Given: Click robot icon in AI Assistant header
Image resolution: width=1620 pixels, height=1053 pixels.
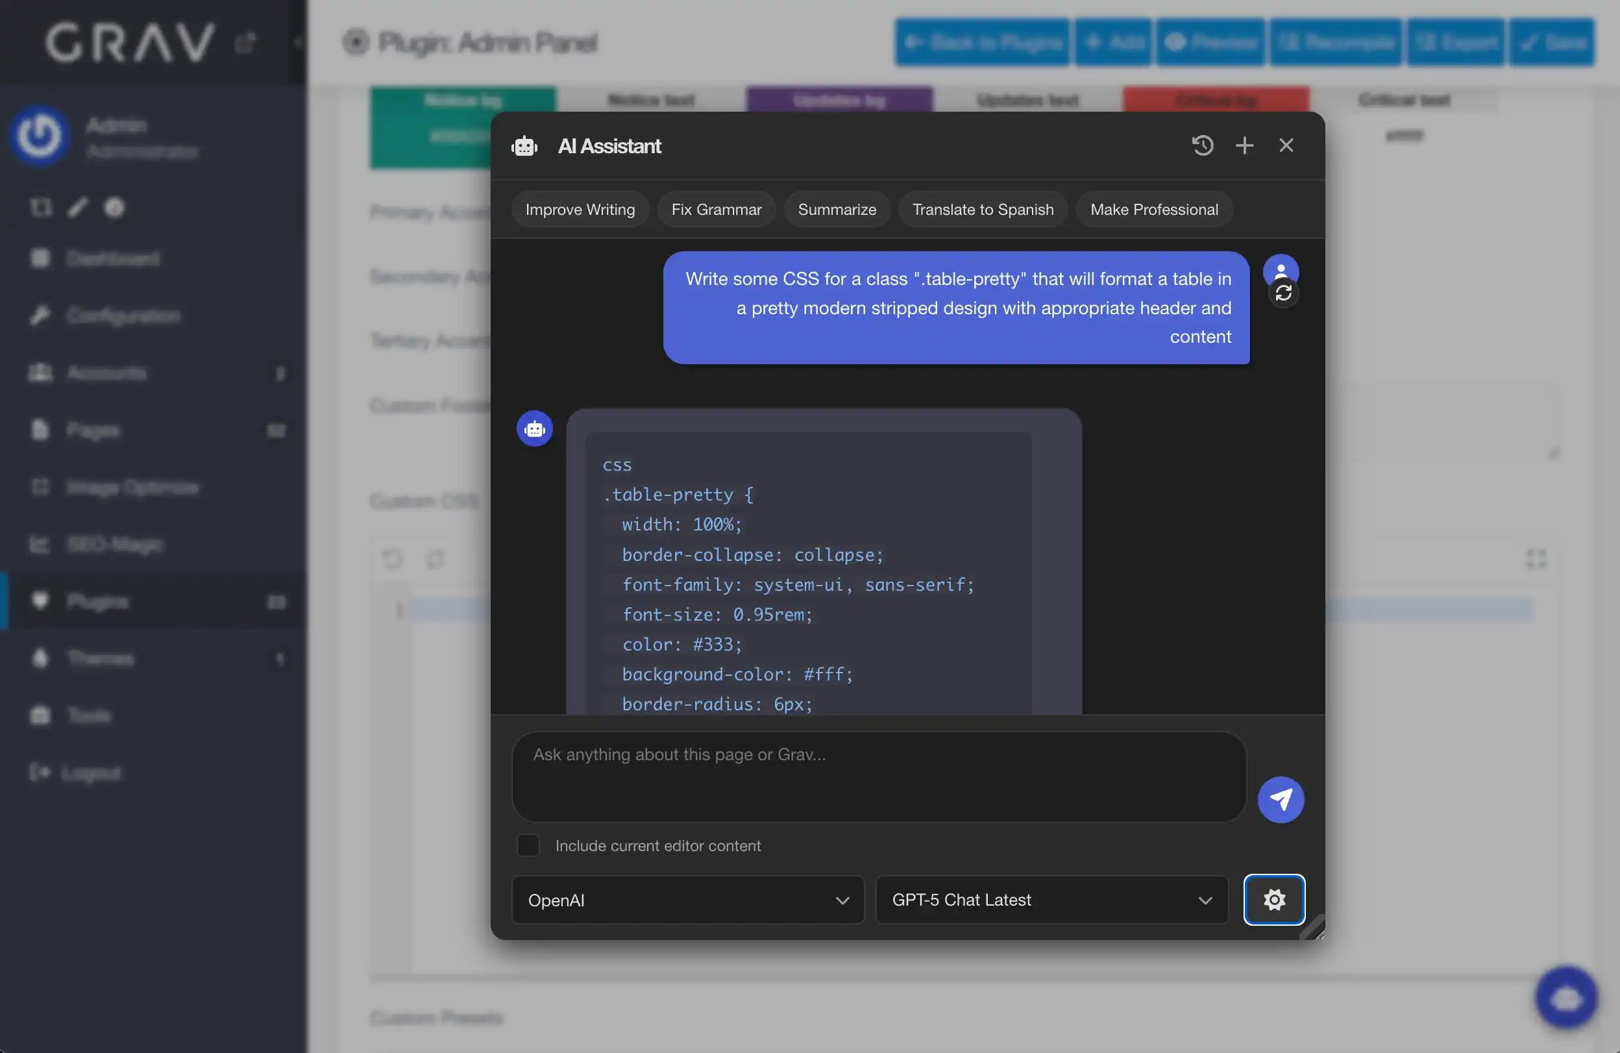Looking at the screenshot, I should pos(524,145).
